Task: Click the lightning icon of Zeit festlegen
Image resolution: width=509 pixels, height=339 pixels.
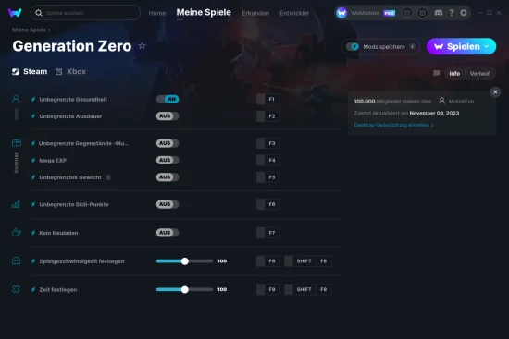Action: click(x=33, y=289)
